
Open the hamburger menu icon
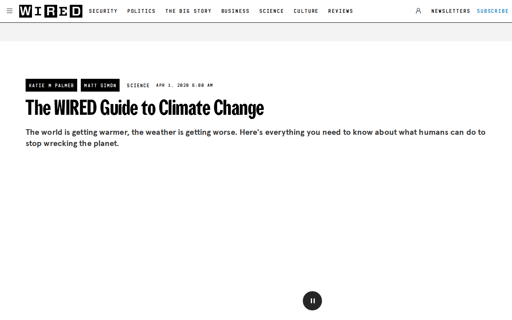(x=10, y=11)
